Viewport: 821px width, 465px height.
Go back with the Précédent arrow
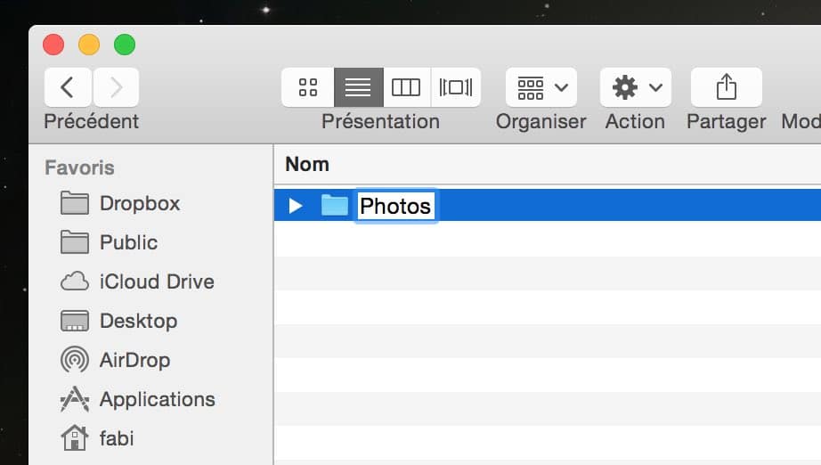(x=68, y=87)
